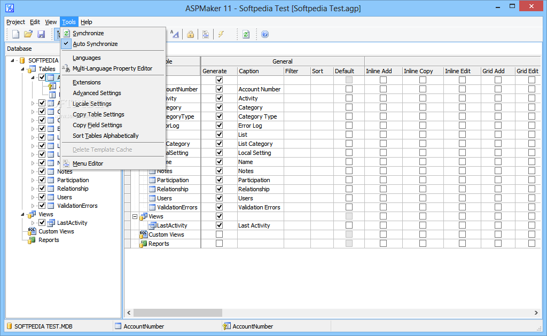547x336 pixels.
Task: Click the Custom Views SQL icon in tree
Action: (32, 231)
